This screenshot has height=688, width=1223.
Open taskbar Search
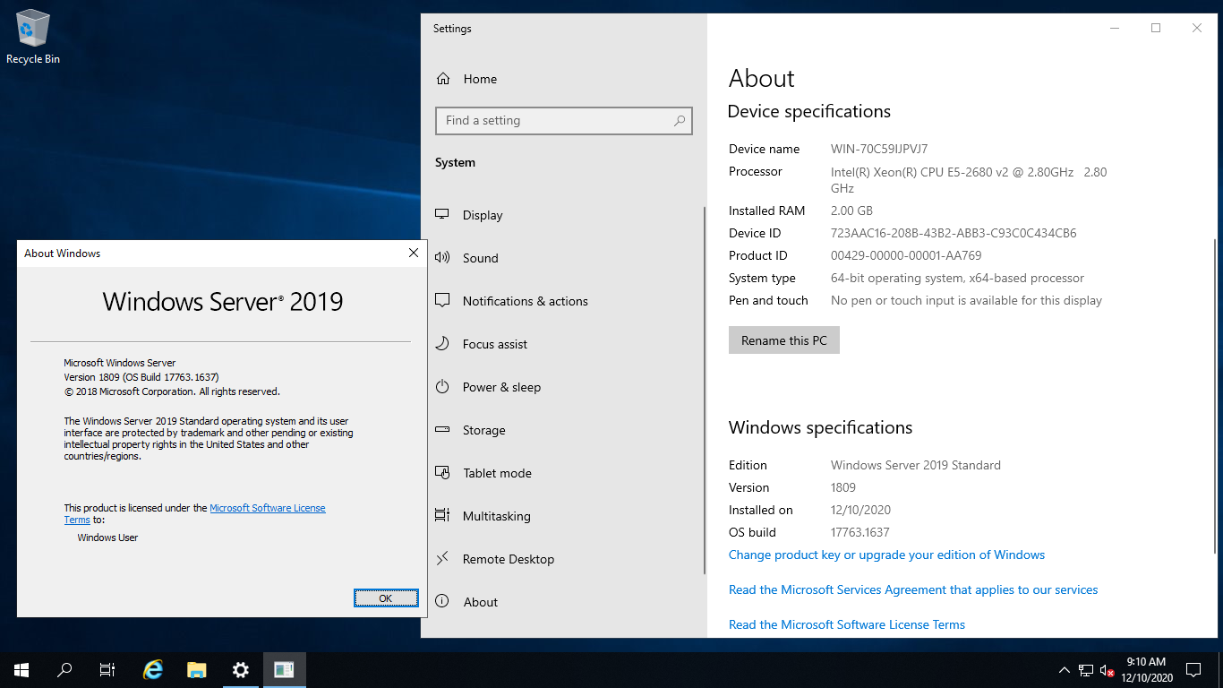(x=64, y=670)
